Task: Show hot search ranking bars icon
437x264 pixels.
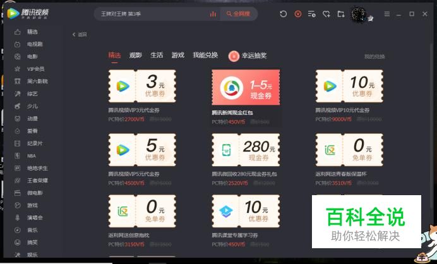Action: pos(213,14)
